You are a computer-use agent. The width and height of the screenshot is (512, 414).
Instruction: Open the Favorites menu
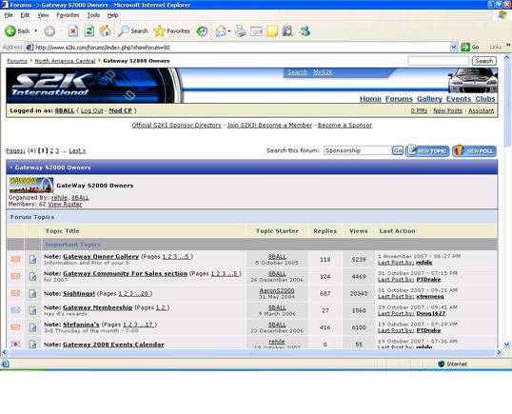pos(68,15)
